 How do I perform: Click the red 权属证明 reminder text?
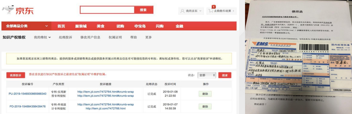[x=68, y=74]
